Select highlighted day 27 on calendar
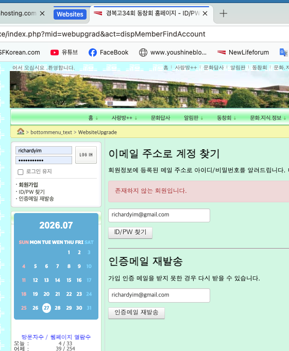289x351 pixels. click(46, 308)
